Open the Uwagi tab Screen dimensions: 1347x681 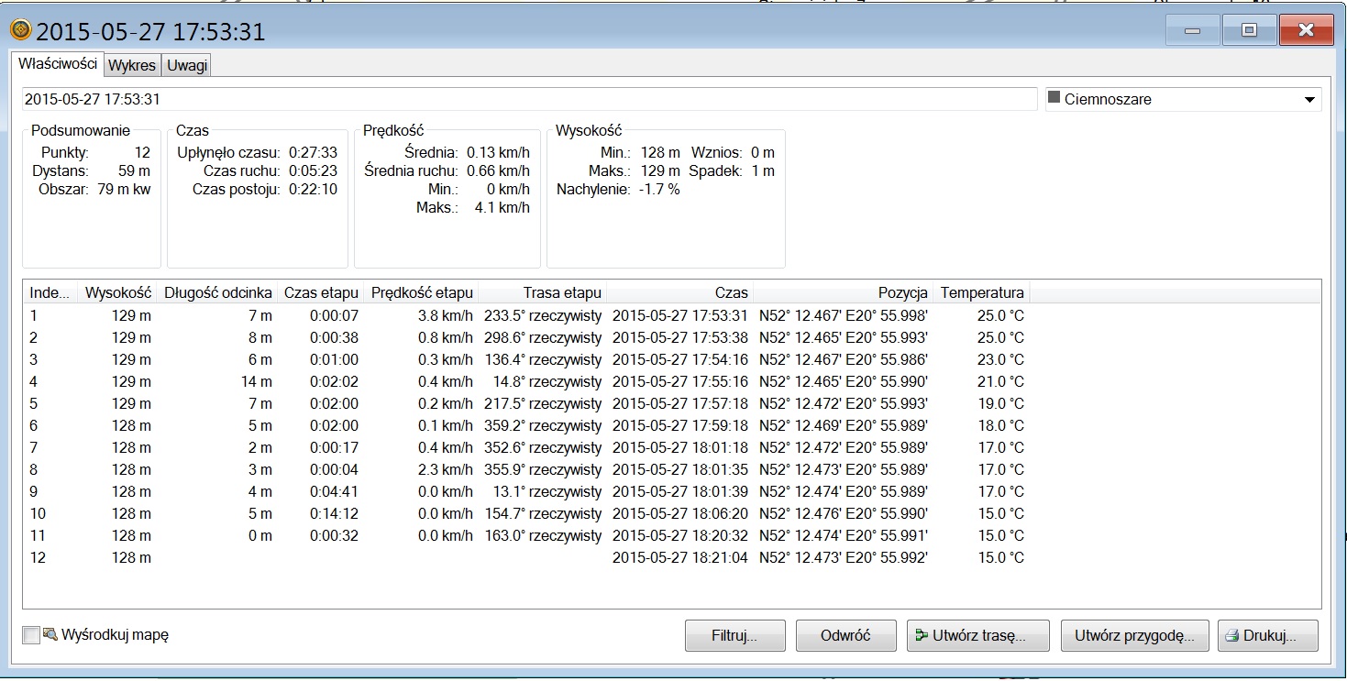coord(187,66)
